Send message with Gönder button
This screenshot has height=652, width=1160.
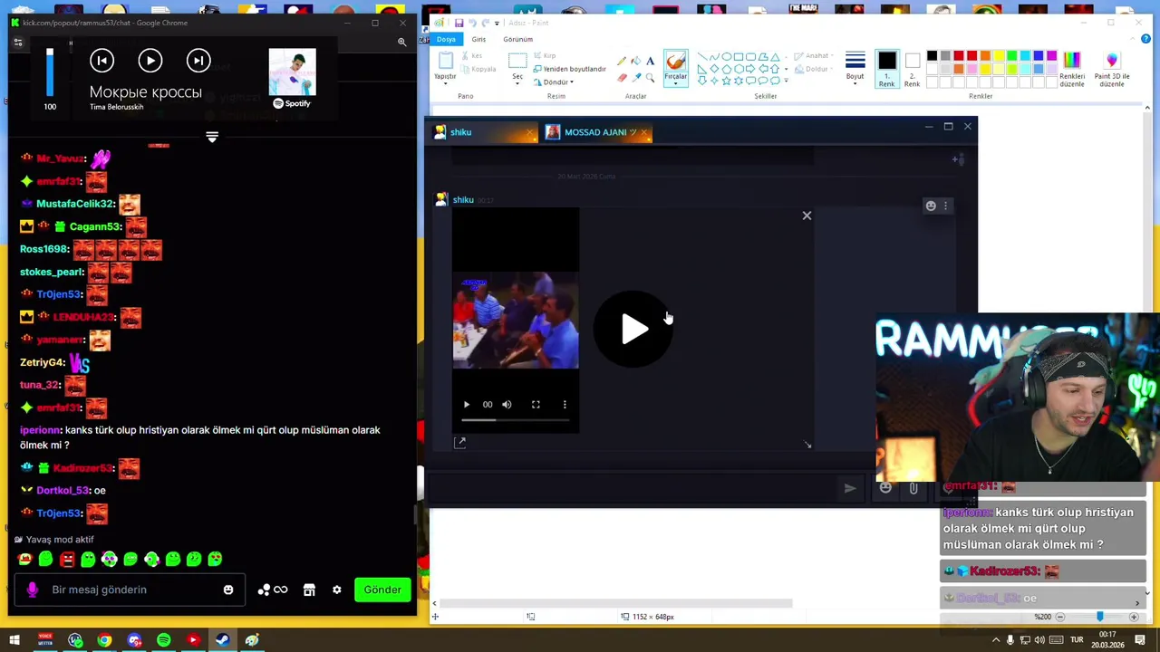[x=382, y=590]
